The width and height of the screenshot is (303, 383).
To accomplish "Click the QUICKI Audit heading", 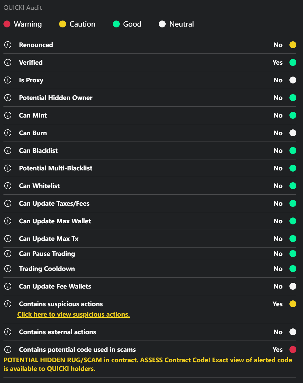I will point(23,8).
